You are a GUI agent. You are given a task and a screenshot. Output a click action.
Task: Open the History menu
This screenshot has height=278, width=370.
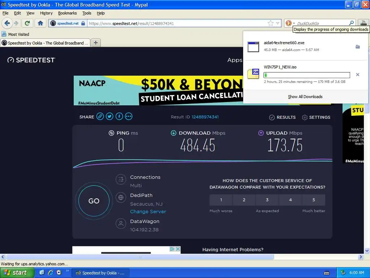[46, 13]
